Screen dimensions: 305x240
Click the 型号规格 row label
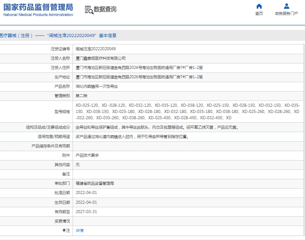tap(62, 111)
